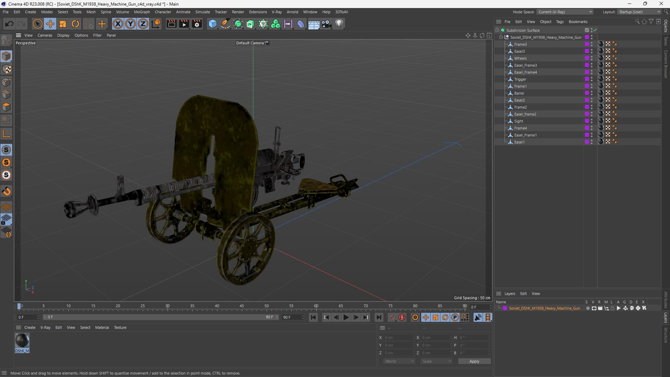
Task: Click the Spline Pen icon
Action: pyautogui.click(x=225, y=24)
